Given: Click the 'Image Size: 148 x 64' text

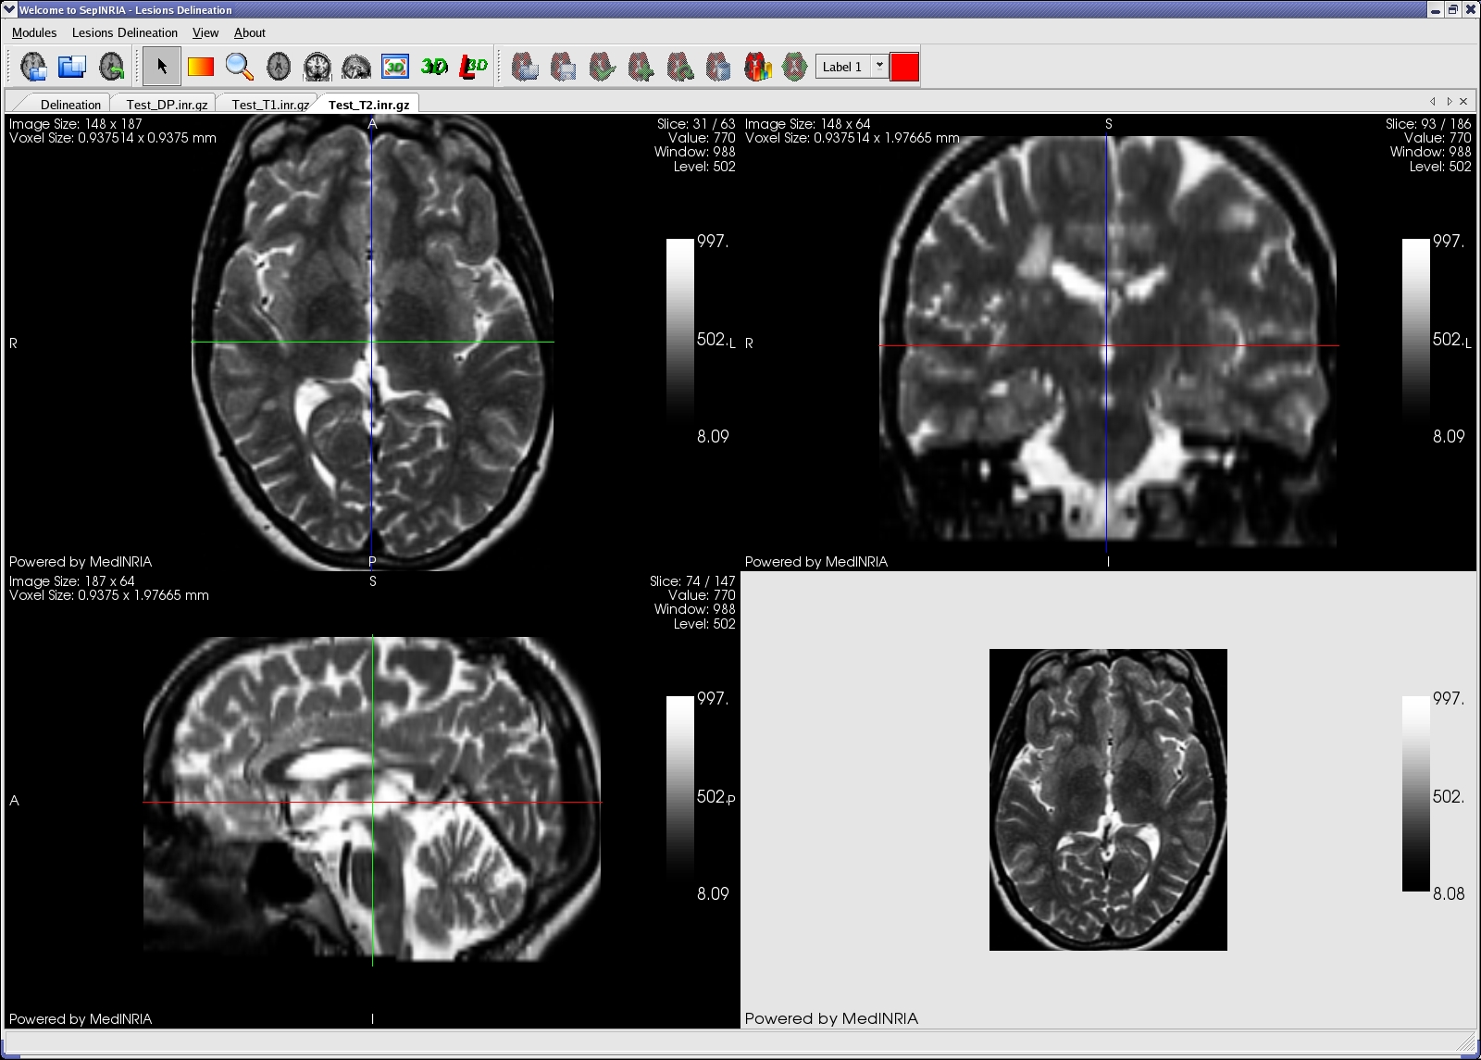Looking at the screenshot, I should click(808, 124).
